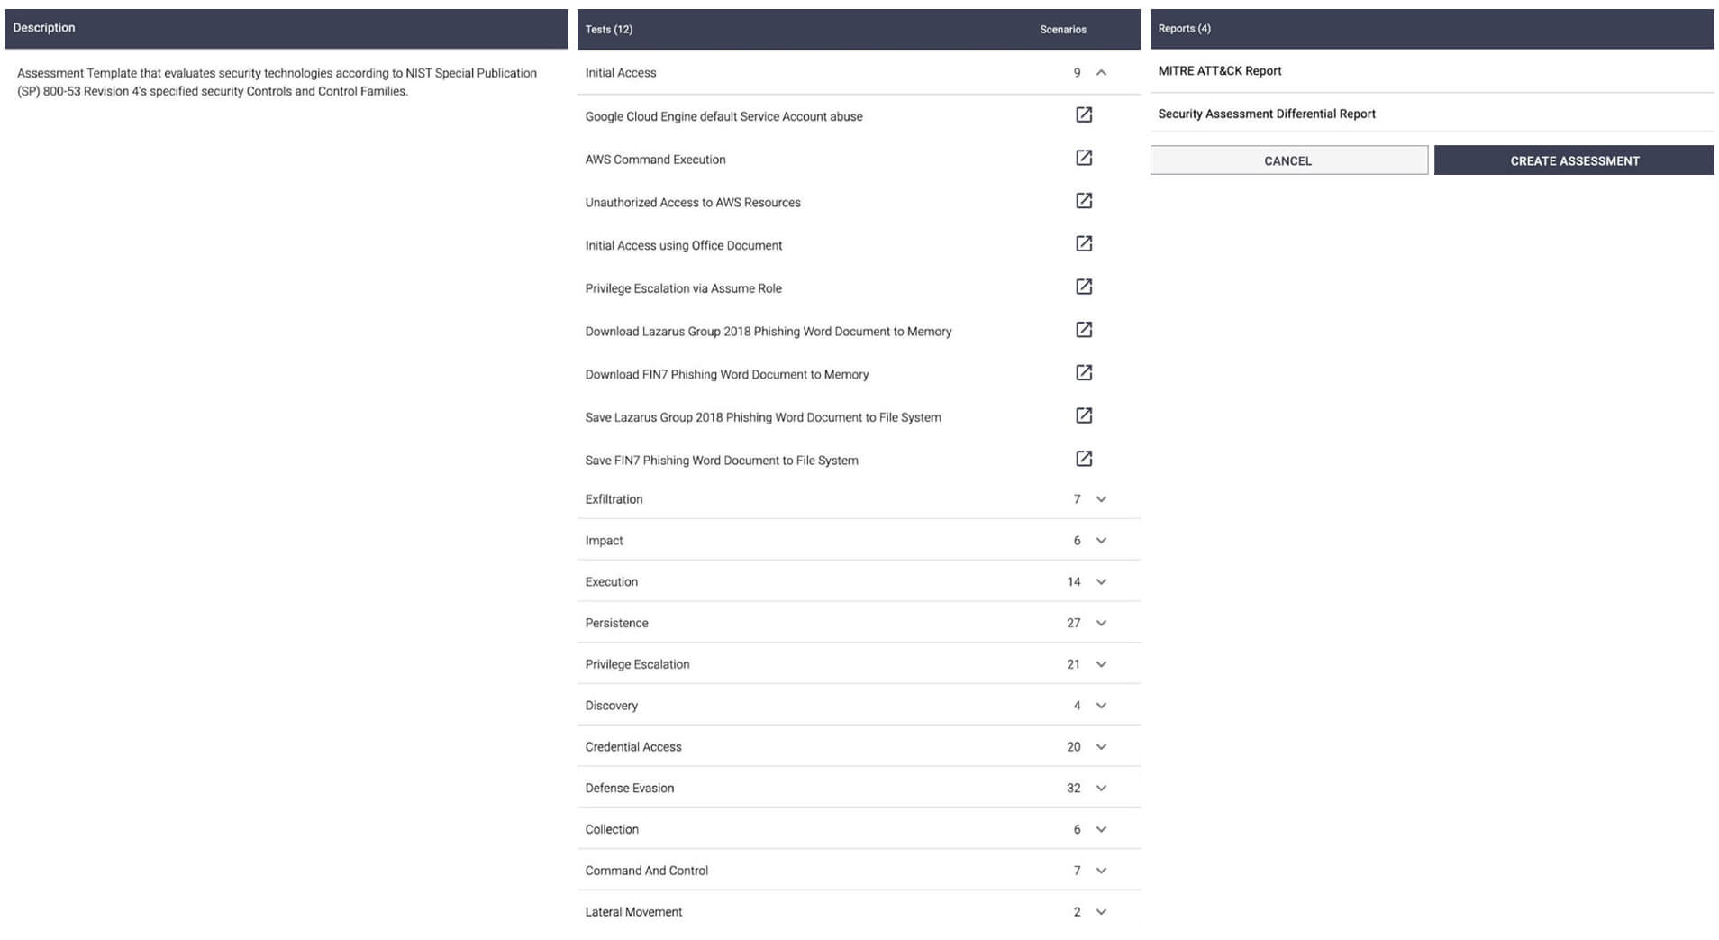Open Save FIN7 Phishing Document link icon
Image resolution: width=1719 pixels, height=940 pixels.
pos(1084,460)
